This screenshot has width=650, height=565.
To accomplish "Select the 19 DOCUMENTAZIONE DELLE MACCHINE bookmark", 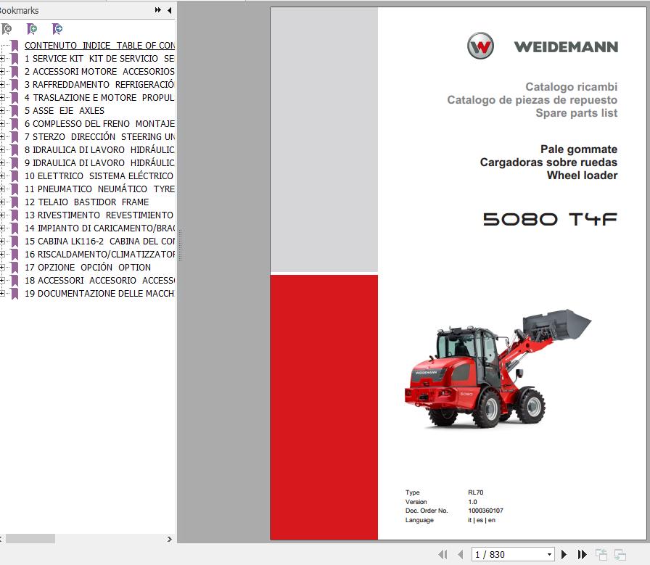I will pyautogui.click(x=99, y=294).
